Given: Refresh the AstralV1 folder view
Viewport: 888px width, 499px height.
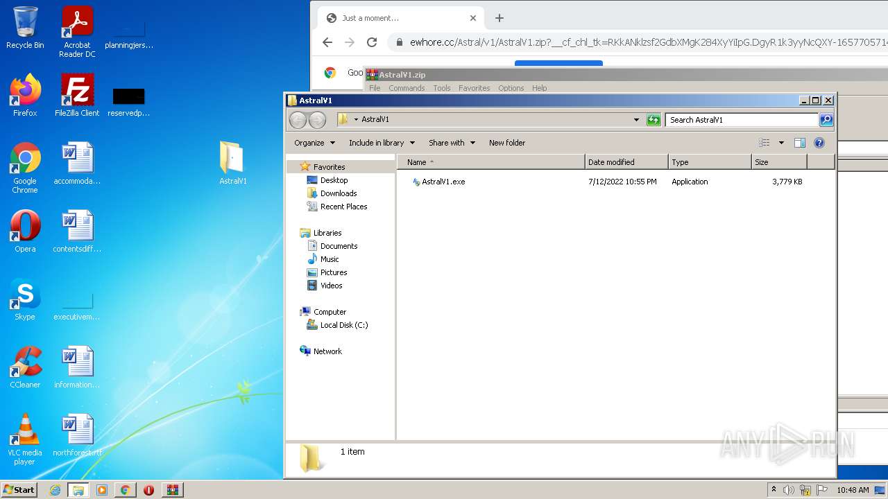Looking at the screenshot, I should point(654,120).
